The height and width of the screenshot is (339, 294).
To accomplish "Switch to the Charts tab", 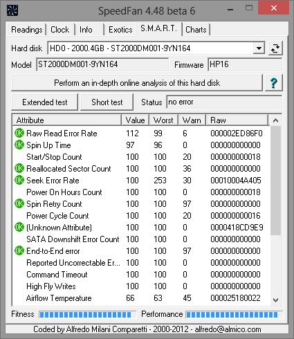I will 196,30.
